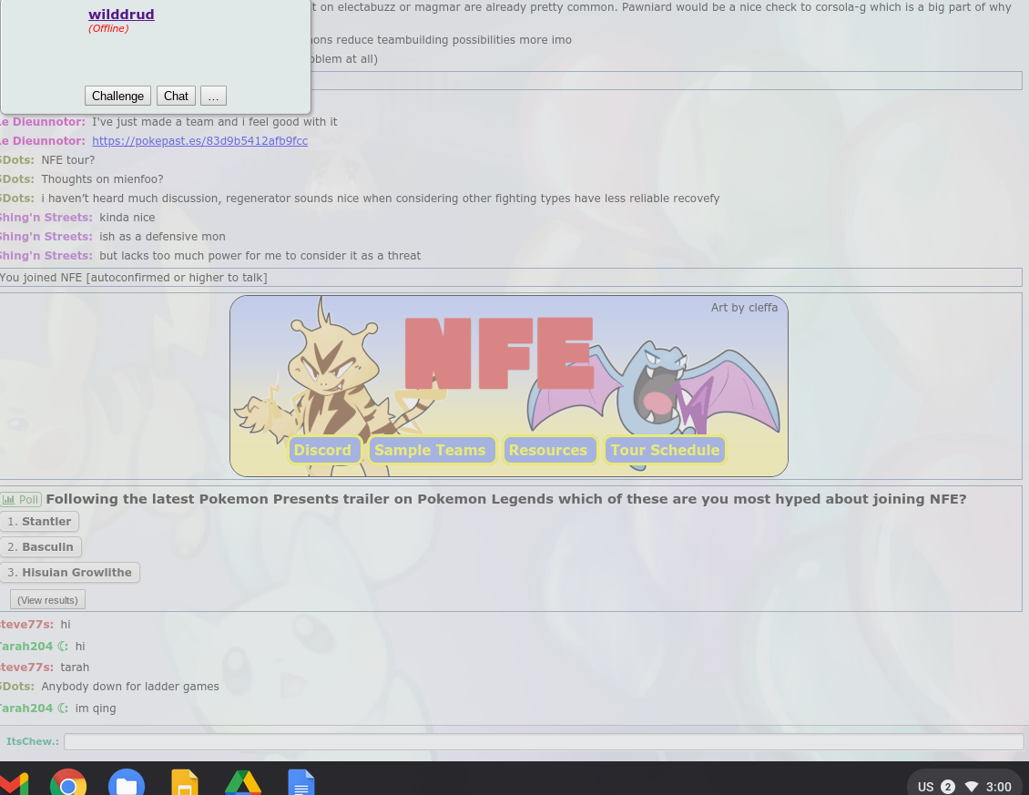View the poll results
Screen dimensions: 1029x795
pos(48,600)
